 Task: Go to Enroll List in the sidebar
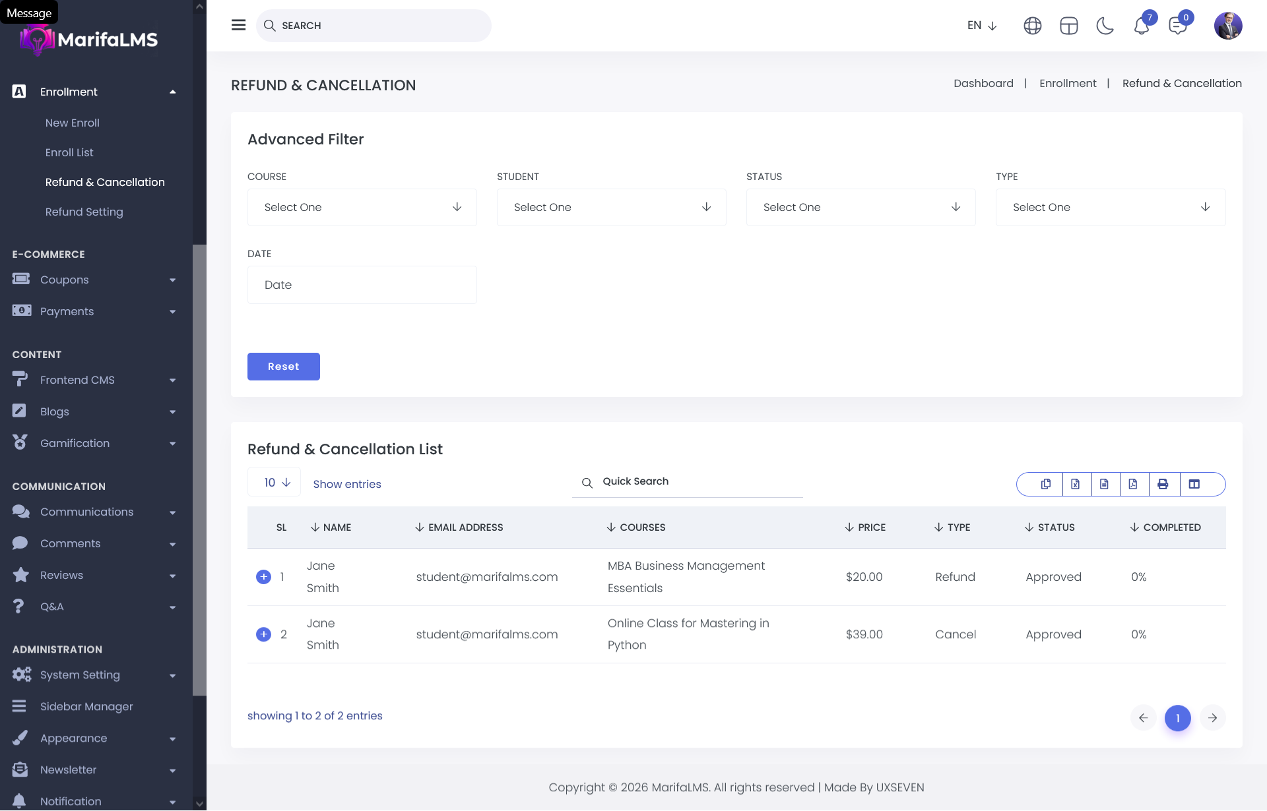point(69,152)
